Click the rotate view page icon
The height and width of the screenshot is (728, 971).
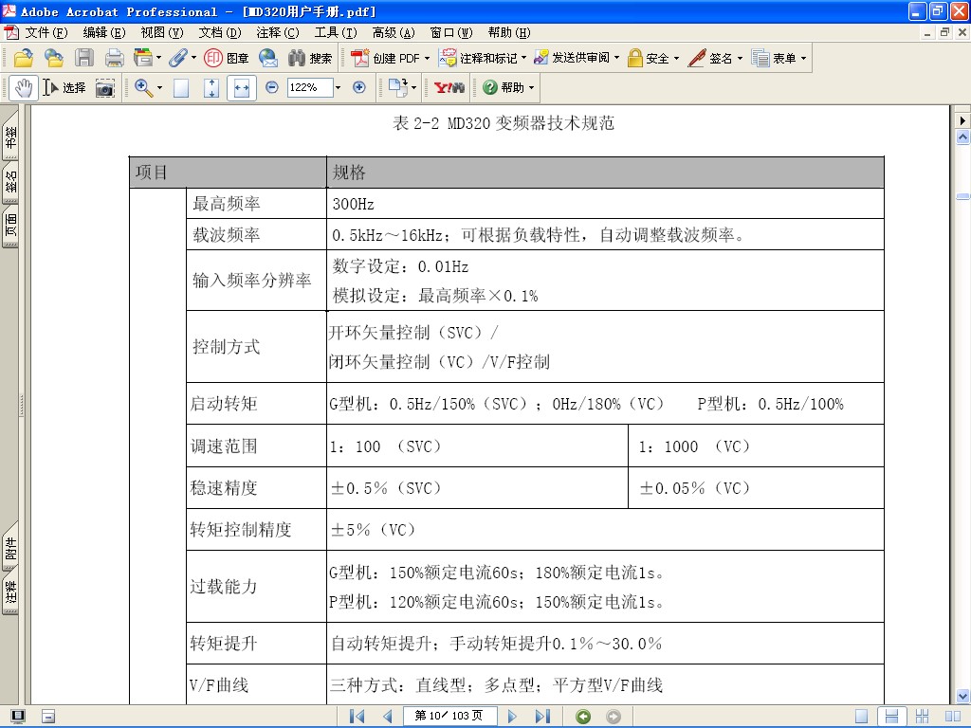pos(397,87)
